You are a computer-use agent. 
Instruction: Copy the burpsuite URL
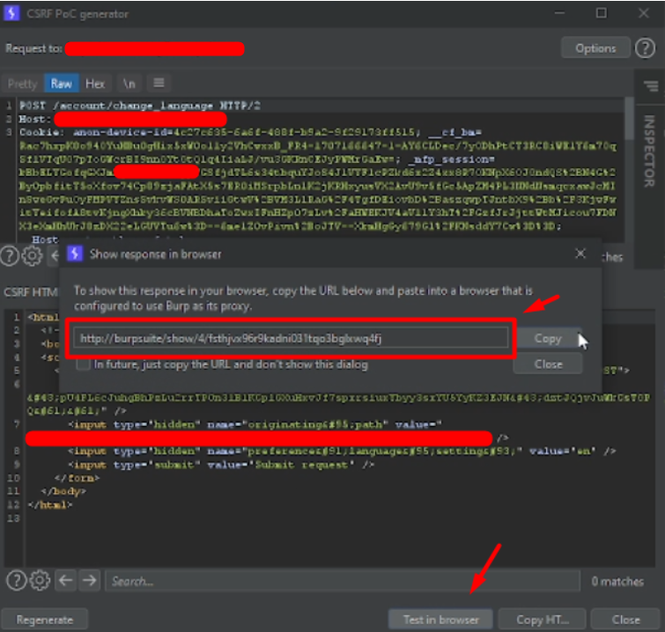tap(548, 338)
